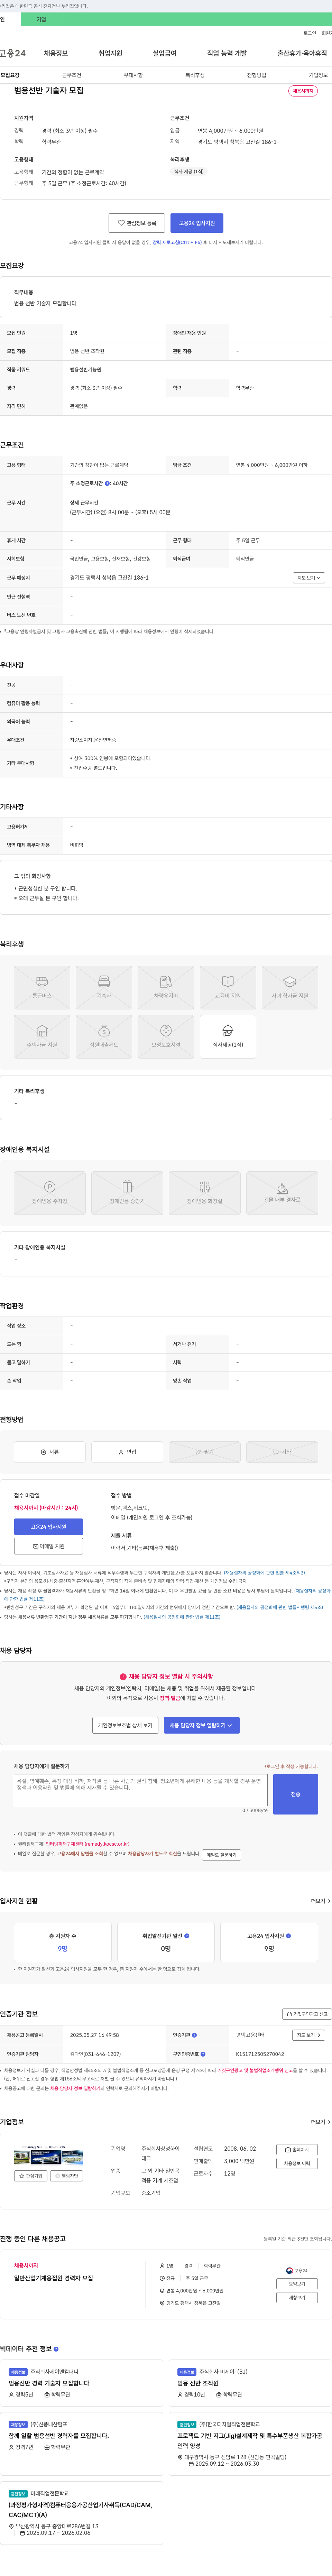Click the 관심정보 등록 heart button

pos(137,223)
